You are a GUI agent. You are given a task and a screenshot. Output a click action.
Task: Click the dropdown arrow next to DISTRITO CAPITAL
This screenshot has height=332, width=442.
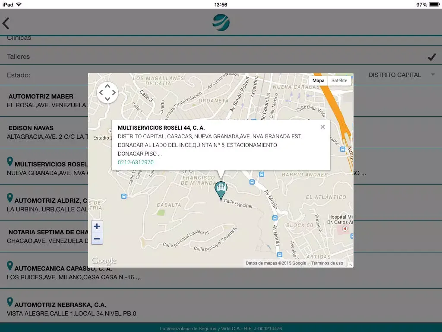(433, 74)
